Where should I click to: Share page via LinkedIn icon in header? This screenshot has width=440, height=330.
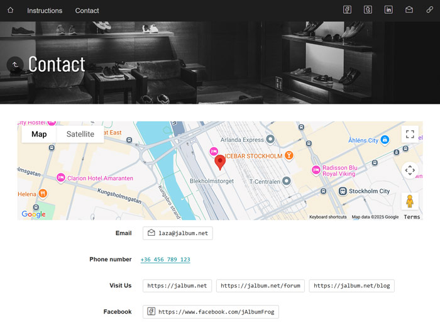point(388,10)
